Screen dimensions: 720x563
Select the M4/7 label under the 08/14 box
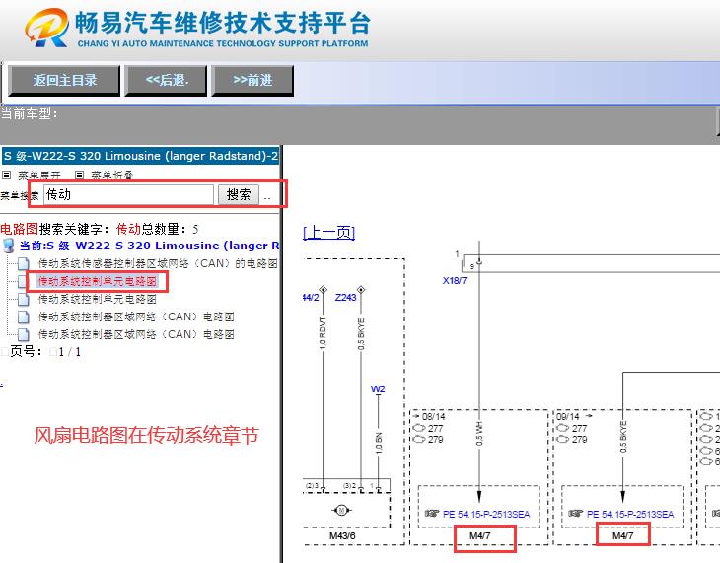[480, 536]
